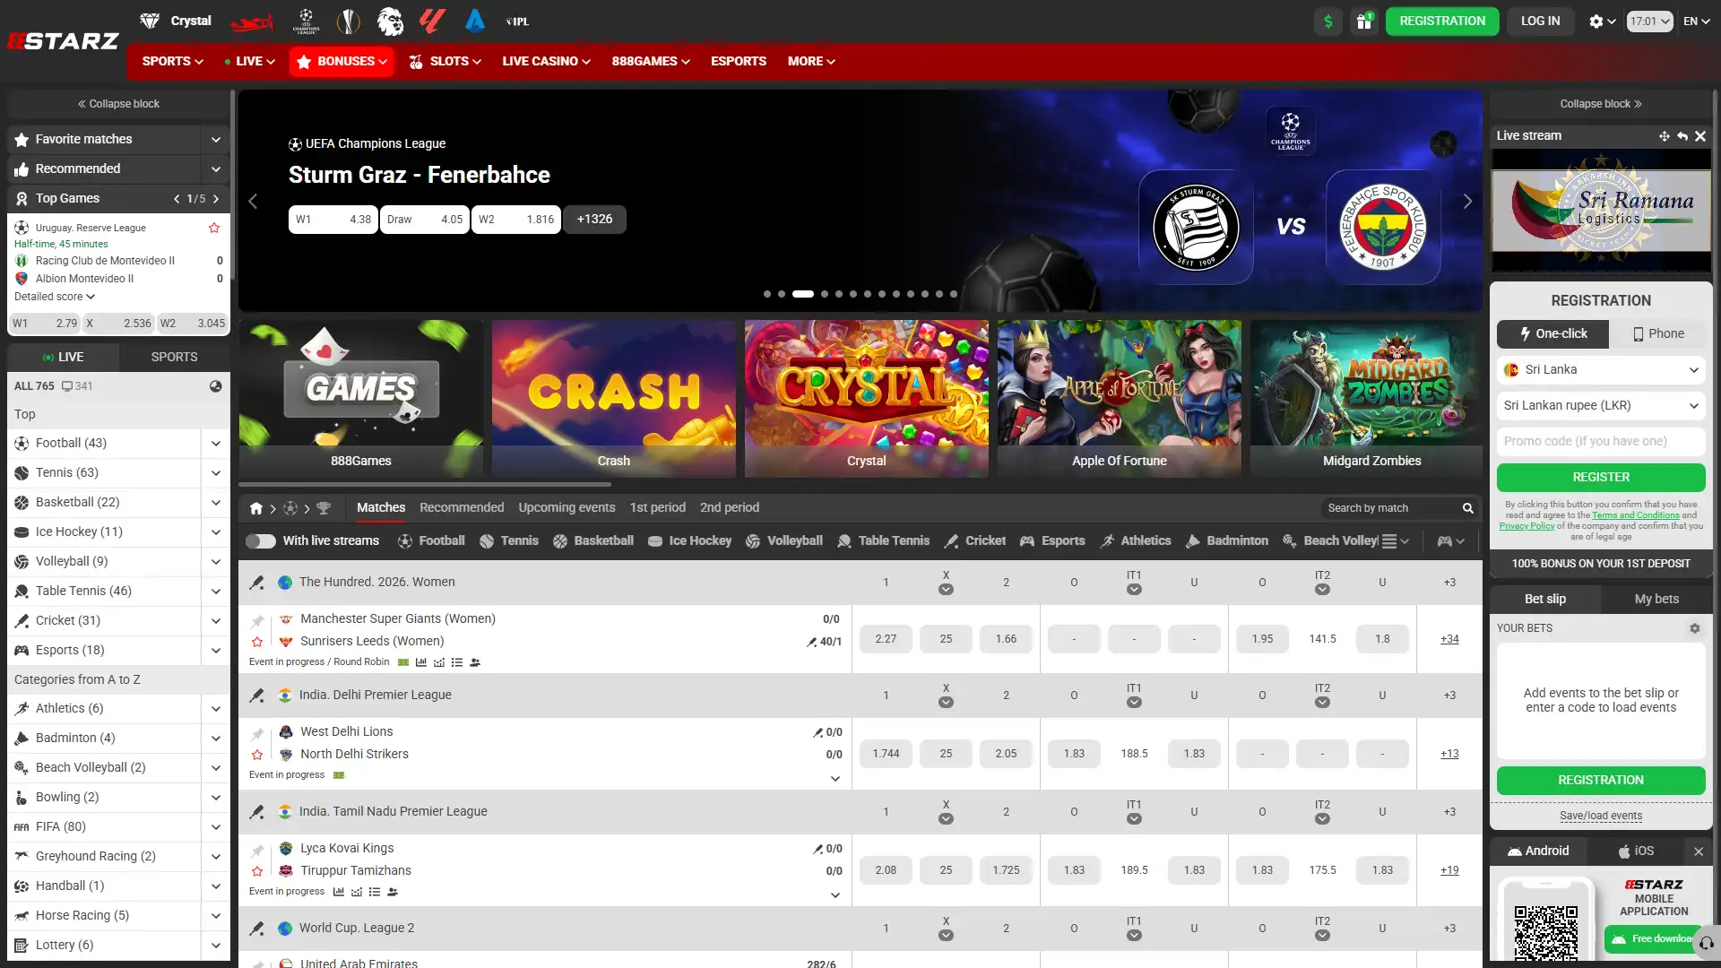Switch to My bets tab
The image size is (1721, 968).
click(1656, 600)
